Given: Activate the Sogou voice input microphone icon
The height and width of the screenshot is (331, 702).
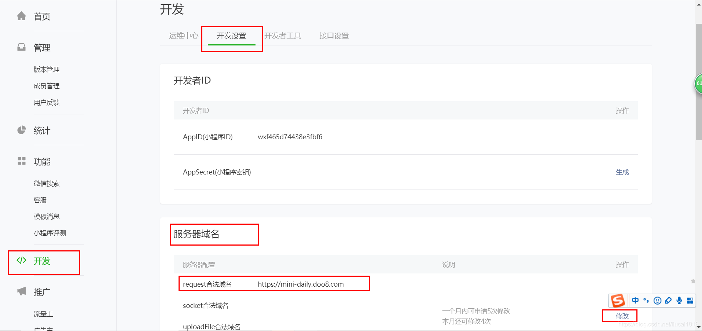Looking at the screenshot, I should [679, 301].
